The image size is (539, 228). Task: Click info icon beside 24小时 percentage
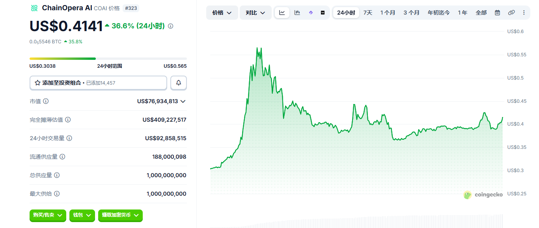[170, 26]
